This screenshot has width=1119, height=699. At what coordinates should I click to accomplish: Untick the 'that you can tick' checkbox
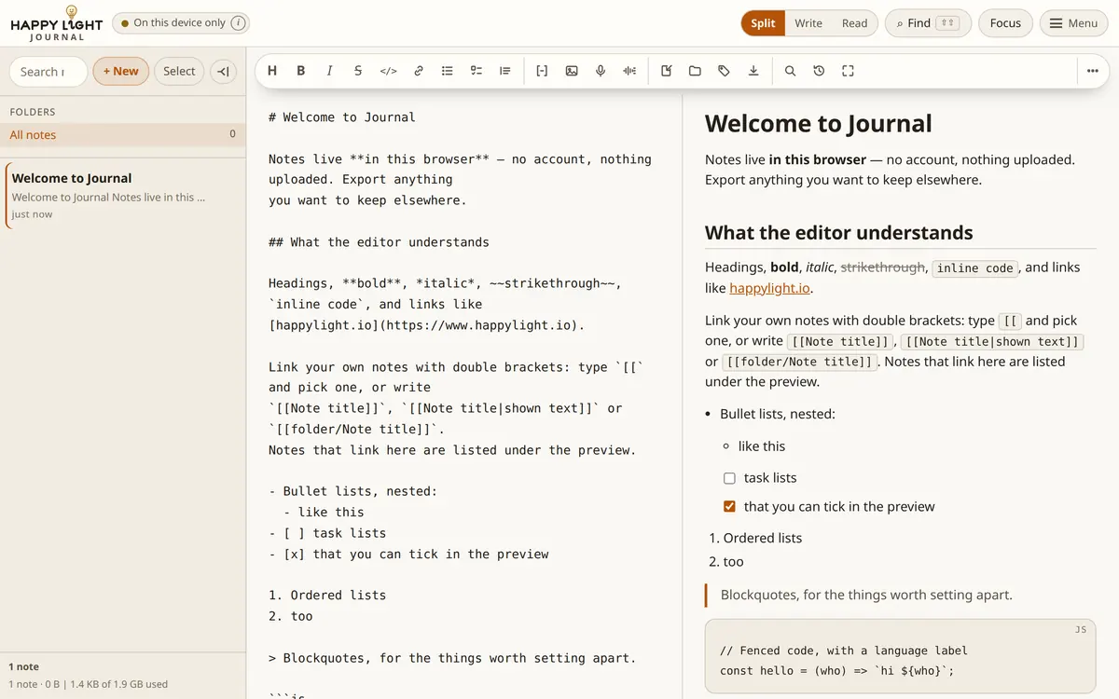730,507
